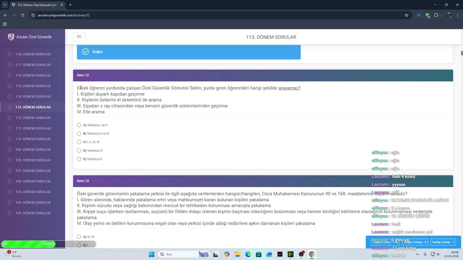Click the list icon beside 116. DÖNEM SORULAR
Viewport: 463px width, 260px height.
click(x=10, y=75)
